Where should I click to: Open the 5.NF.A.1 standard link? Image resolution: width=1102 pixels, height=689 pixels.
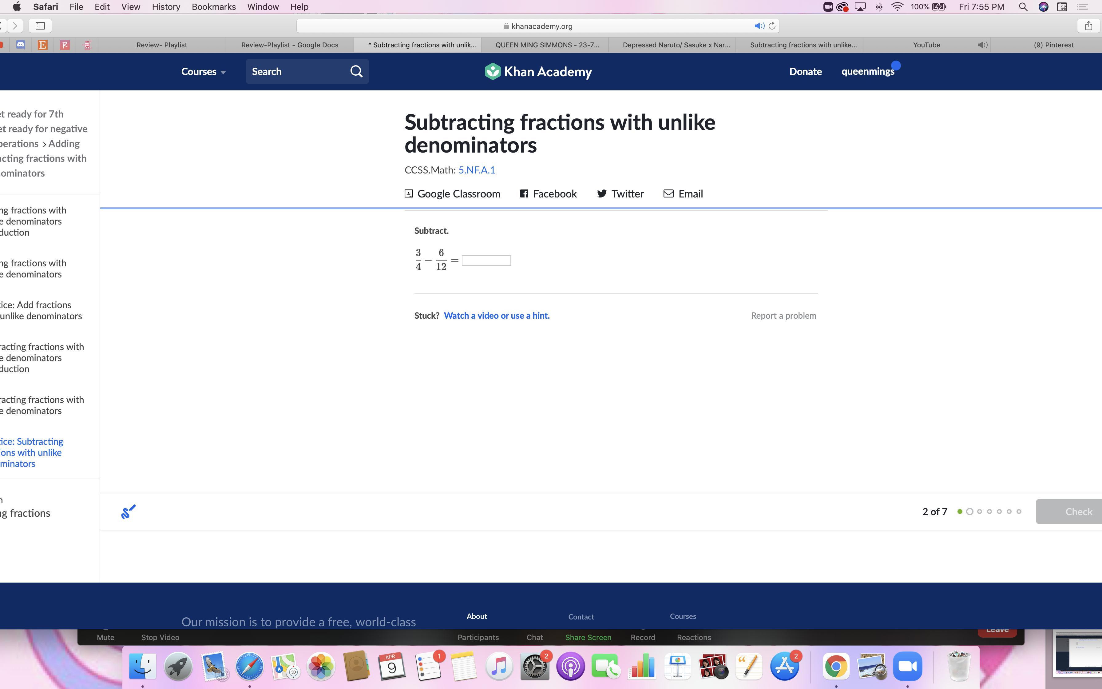(476, 170)
